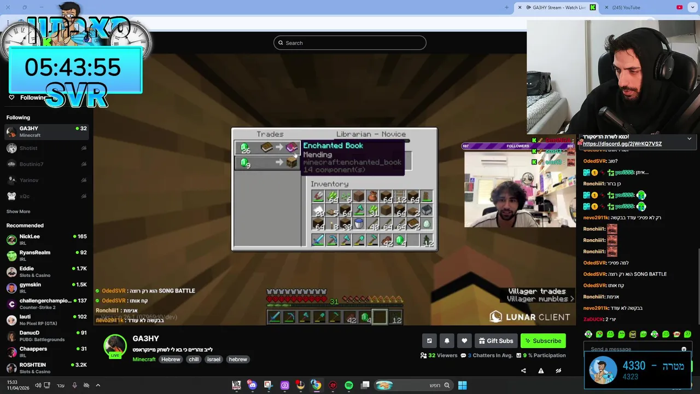Screen dimensions: 700x394
Task: Open discord.gg link in pinned chat
Action: pyautogui.click(x=622, y=144)
